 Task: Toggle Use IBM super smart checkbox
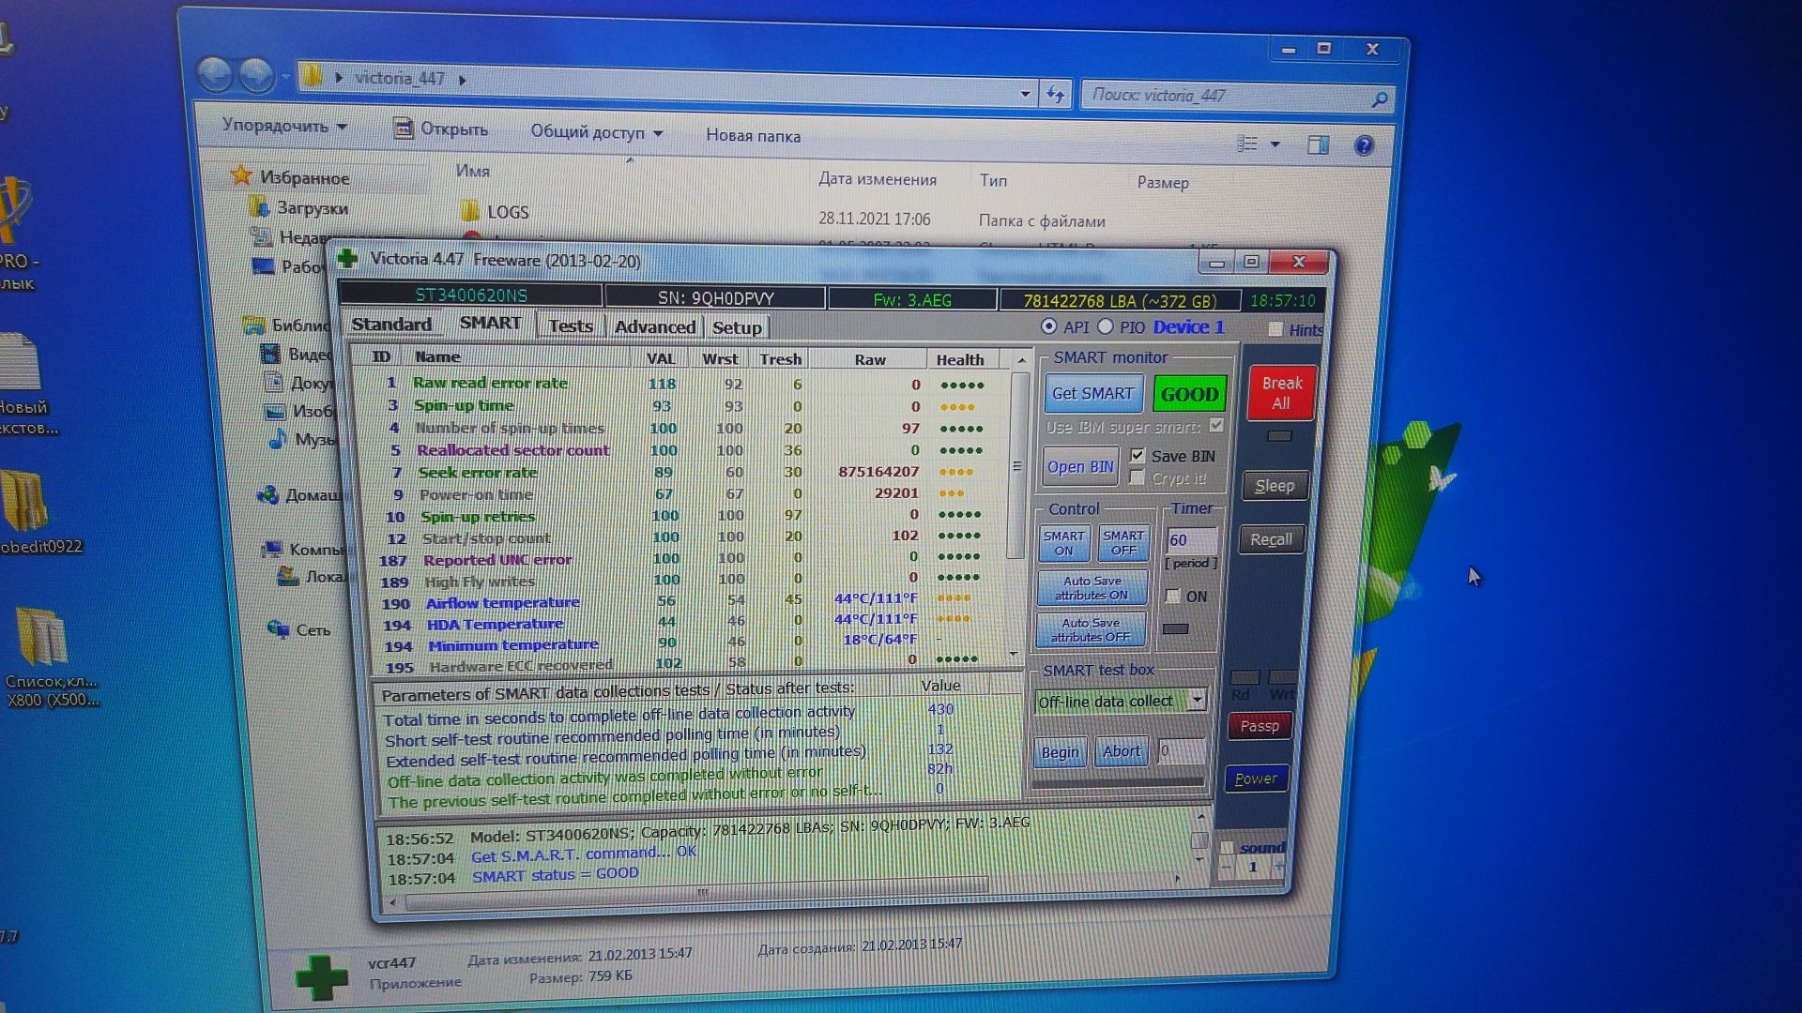[x=1216, y=426]
